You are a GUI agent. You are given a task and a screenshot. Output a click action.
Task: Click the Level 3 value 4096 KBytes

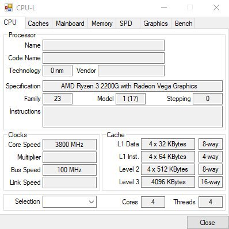pos(168,182)
